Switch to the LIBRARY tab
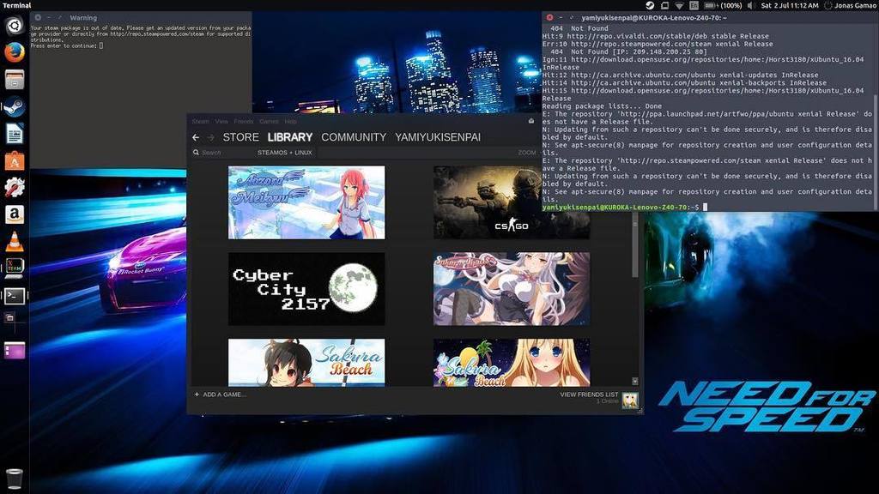This screenshot has height=494, width=879. 290,137
